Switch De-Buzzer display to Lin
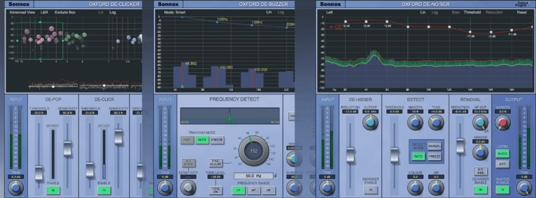 [x=269, y=12]
